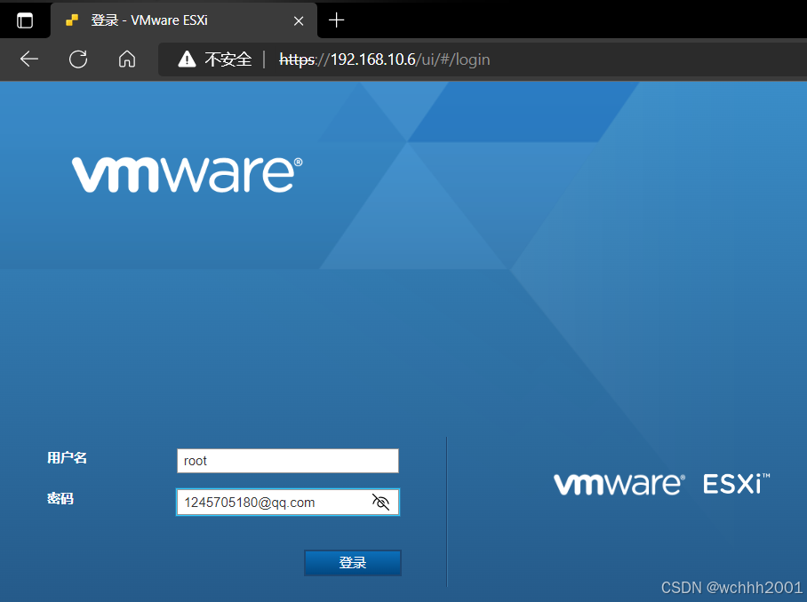The height and width of the screenshot is (602, 807).
Task: Click the 不安全 security warning shield icon
Action: click(187, 59)
